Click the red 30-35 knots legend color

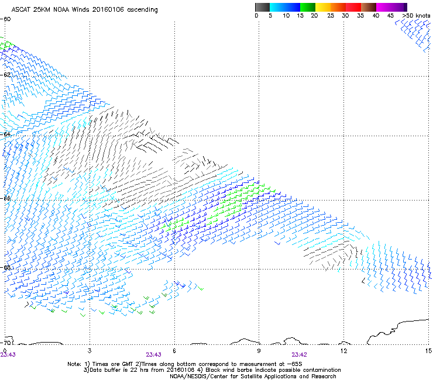click(x=353, y=7)
